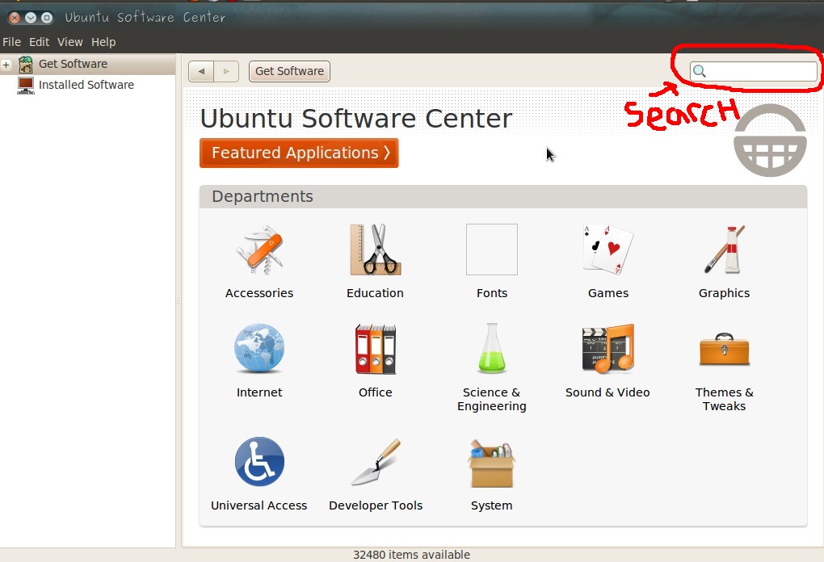824x562 pixels.
Task: Click the magnifier icon in search box
Action: tap(700, 71)
